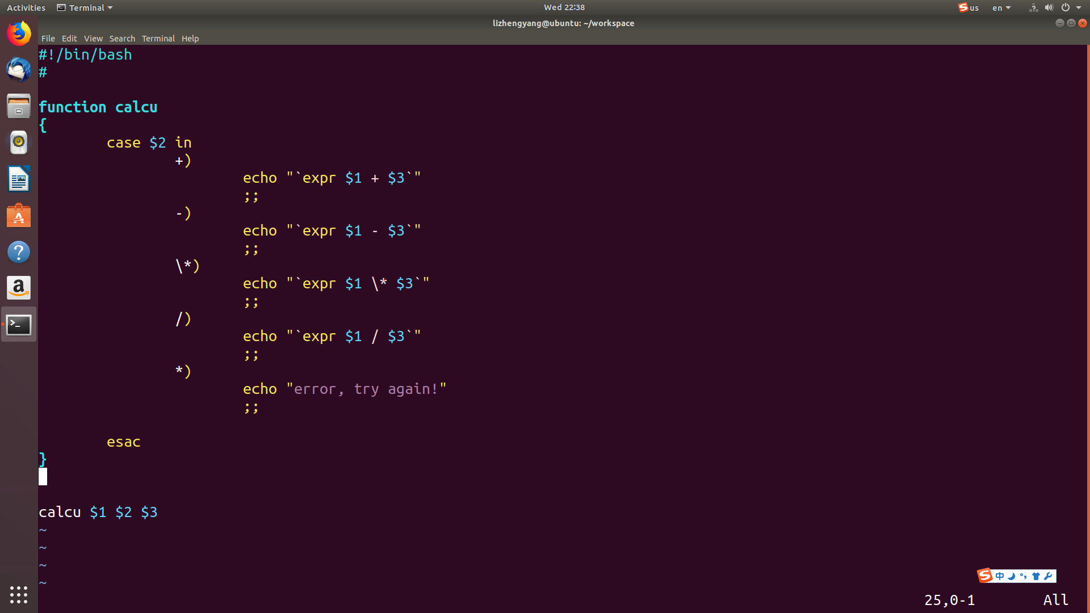Open Ubuntu Software from the dock
The height and width of the screenshot is (613, 1090).
pos(19,215)
